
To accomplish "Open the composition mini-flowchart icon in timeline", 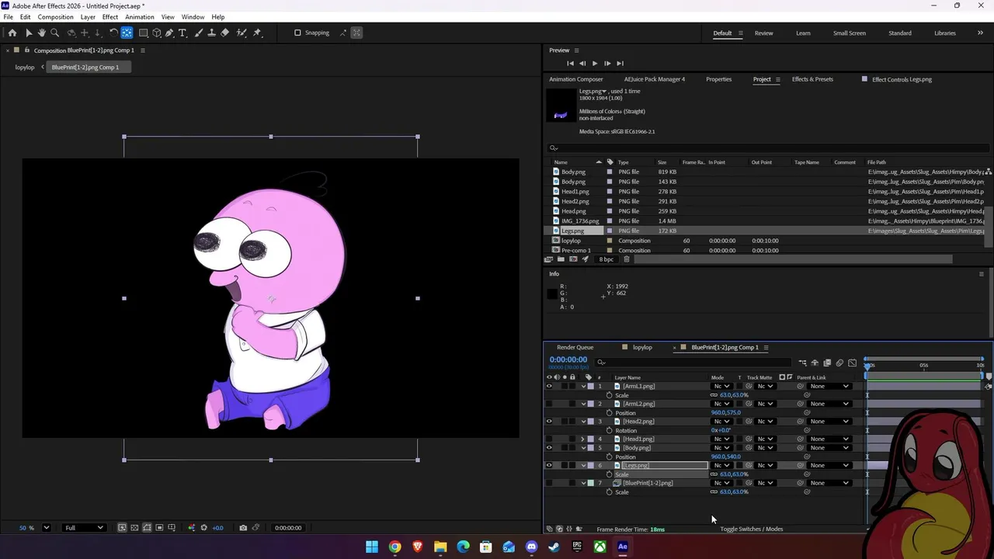I will click(802, 363).
